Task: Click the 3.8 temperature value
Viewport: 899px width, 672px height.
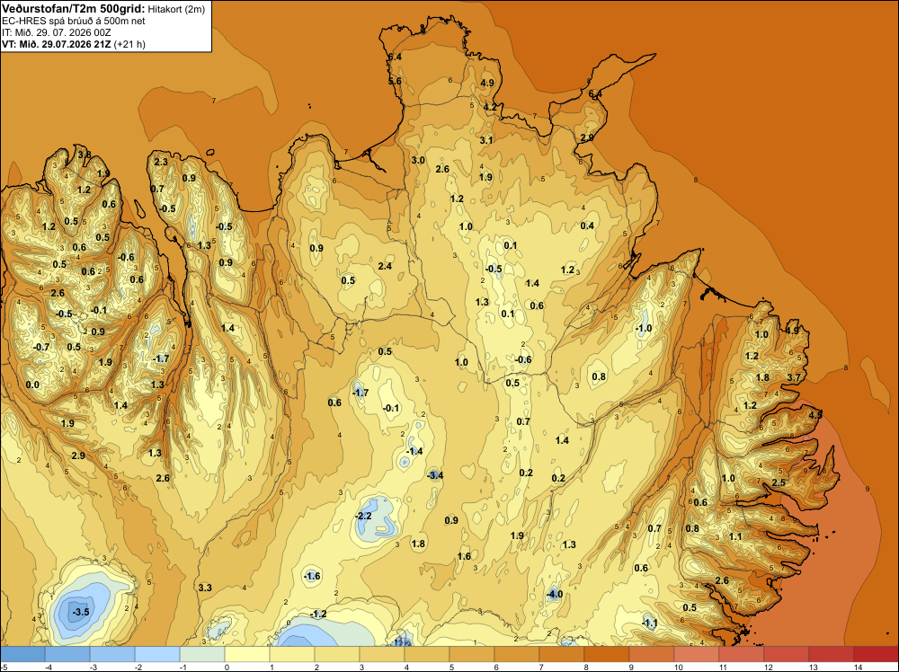Action: click(85, 155)
